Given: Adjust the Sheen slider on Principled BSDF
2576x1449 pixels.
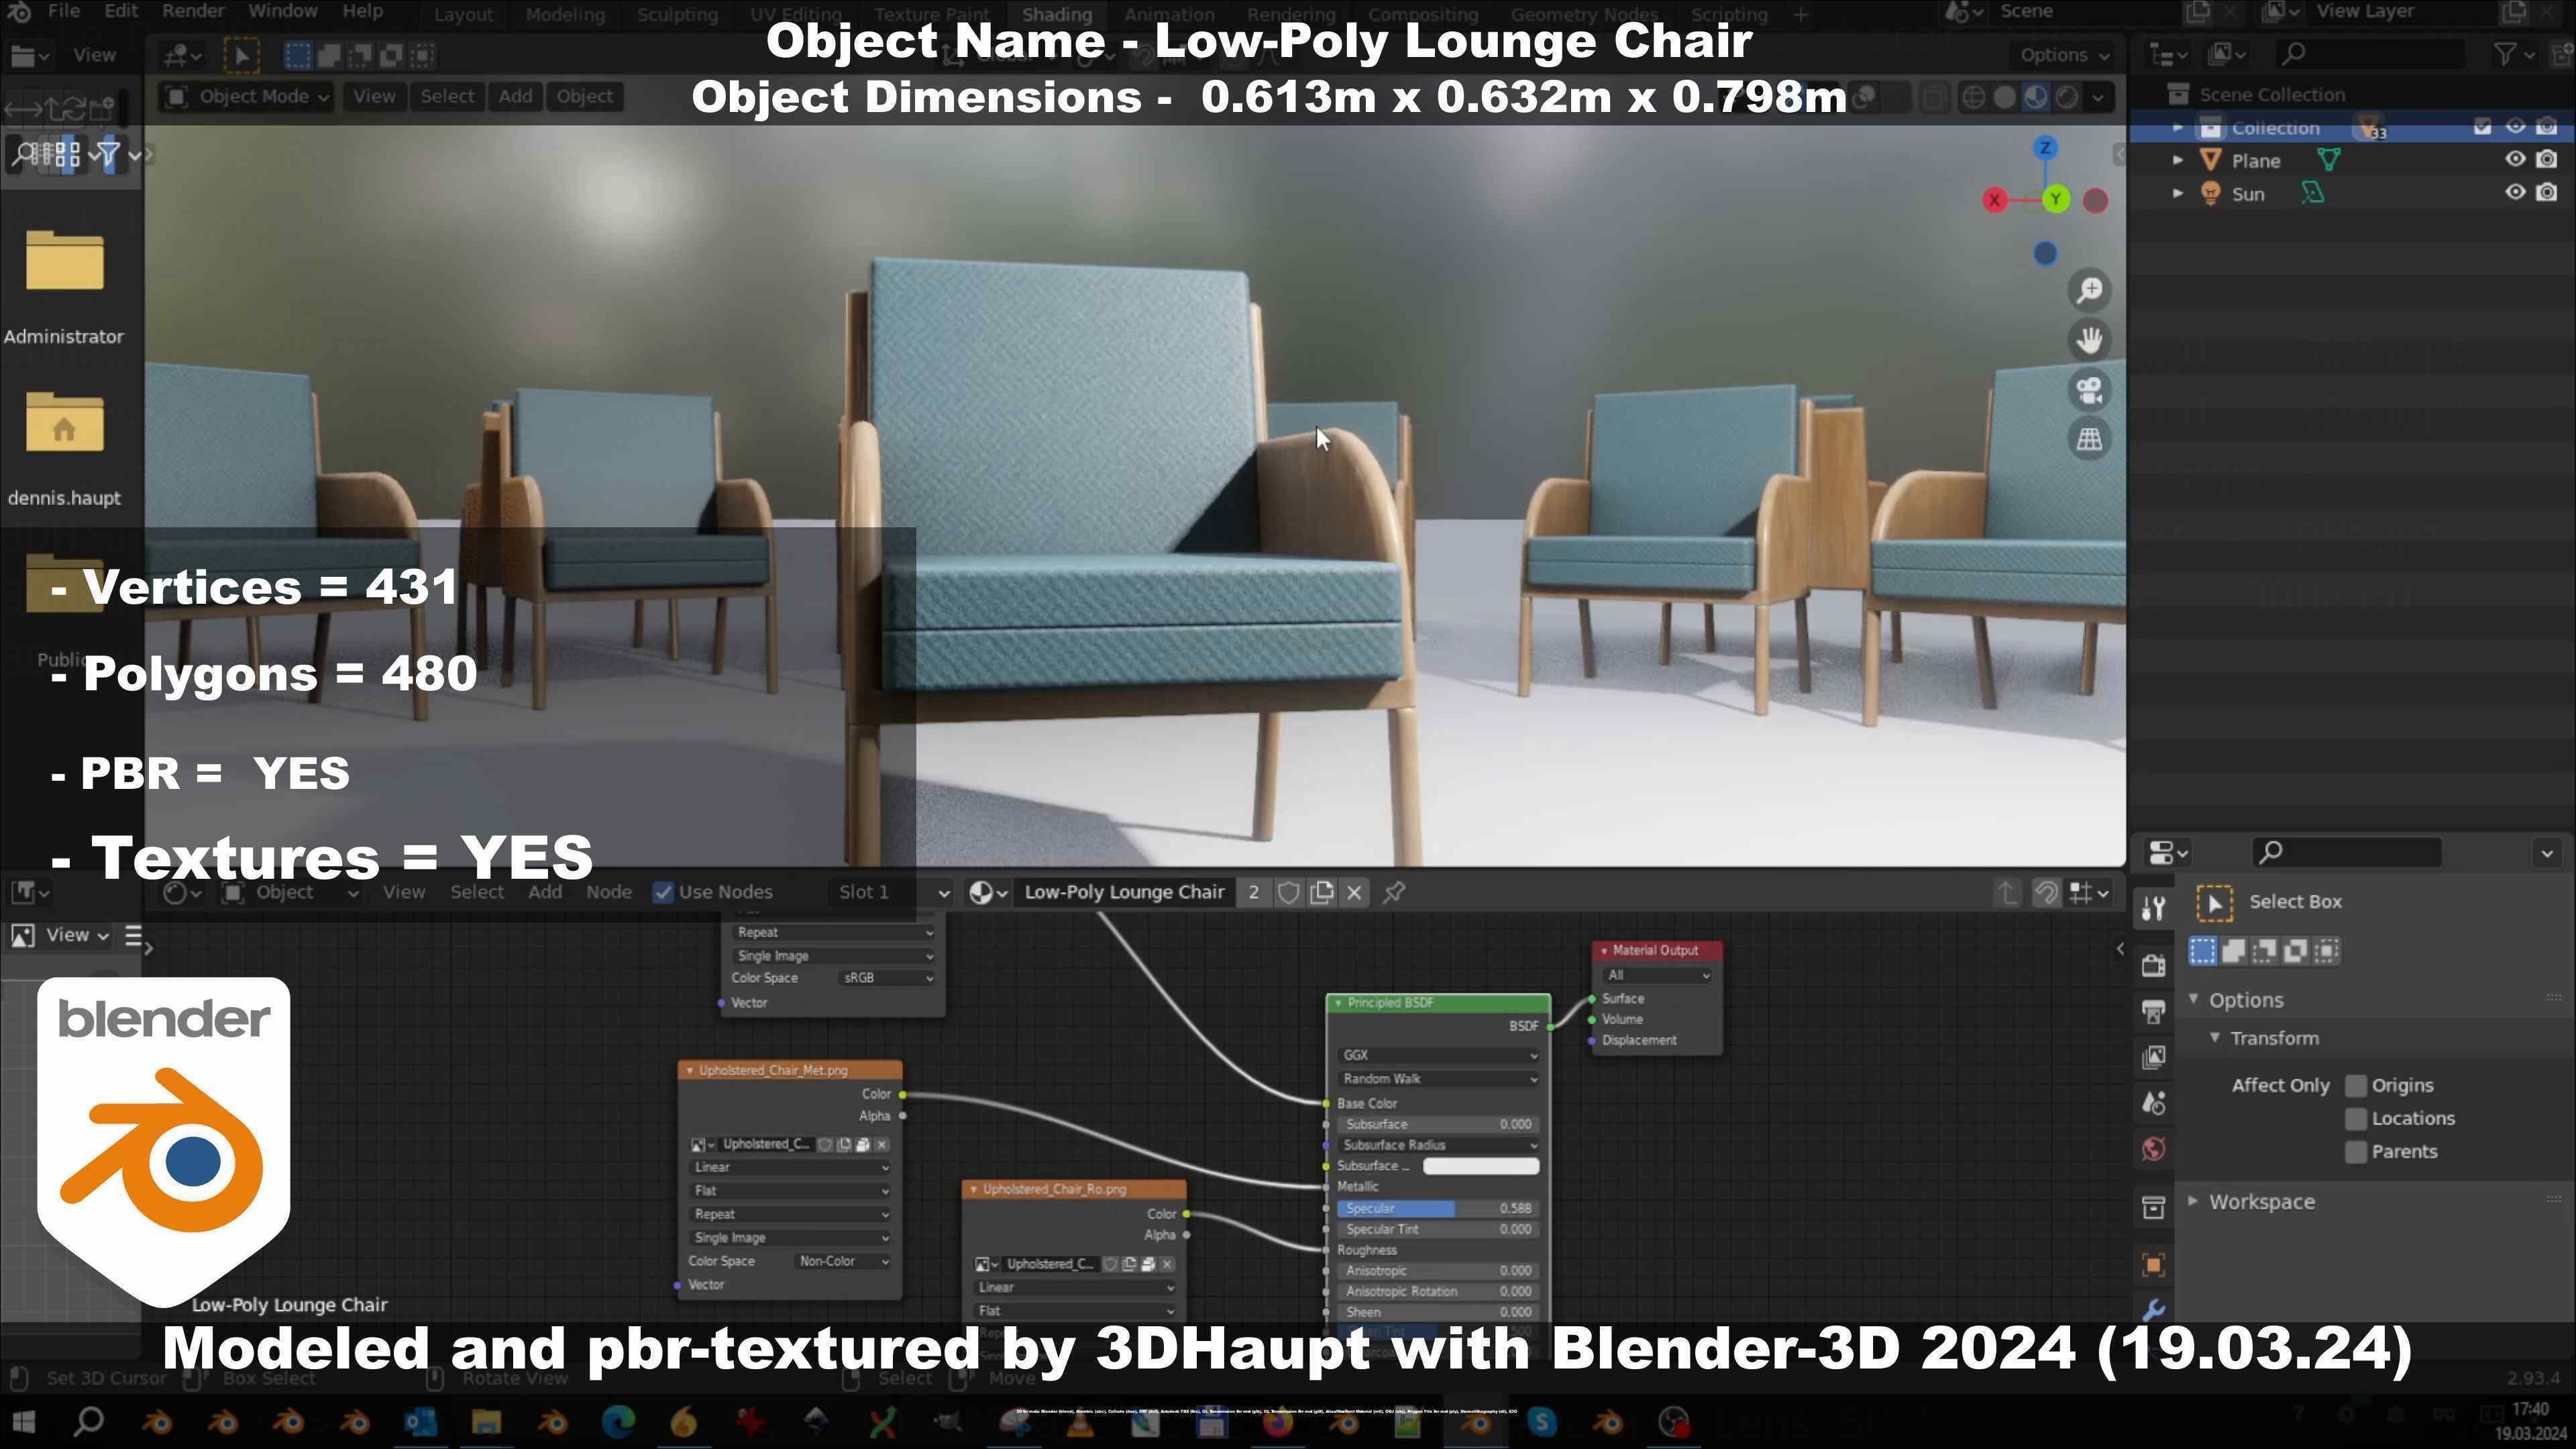Looking at the screenshot, I should click(x=1437, y=1312).
